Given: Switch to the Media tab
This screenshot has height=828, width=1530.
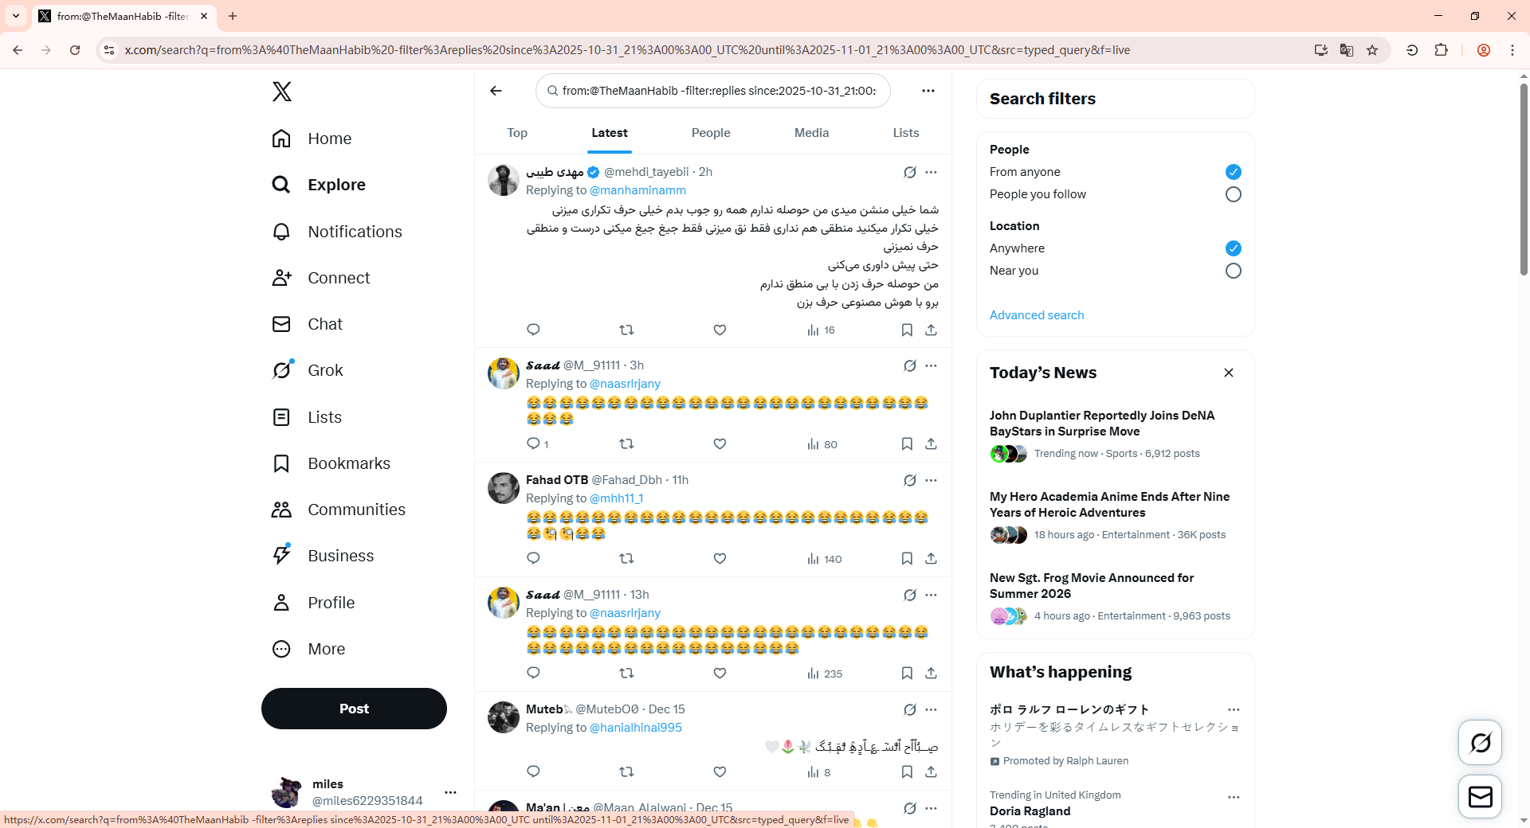Looking at the screenshot, I should pos(811,133).
